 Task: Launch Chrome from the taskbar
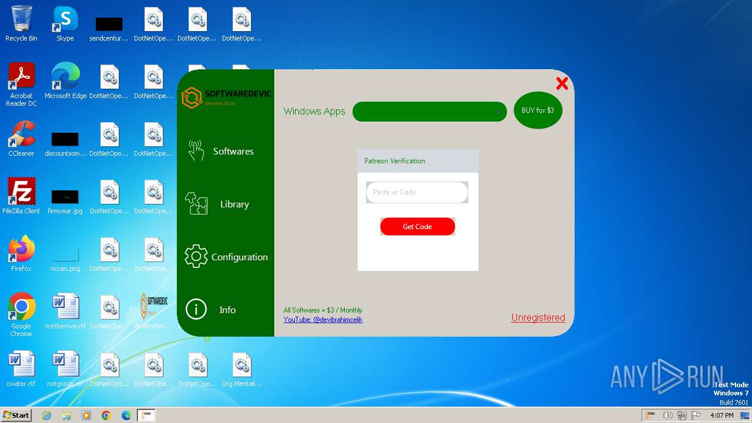click(106, 415)
